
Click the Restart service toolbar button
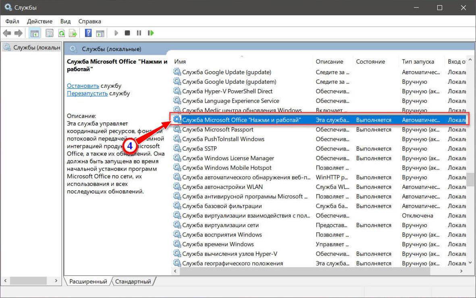[151, 33]
